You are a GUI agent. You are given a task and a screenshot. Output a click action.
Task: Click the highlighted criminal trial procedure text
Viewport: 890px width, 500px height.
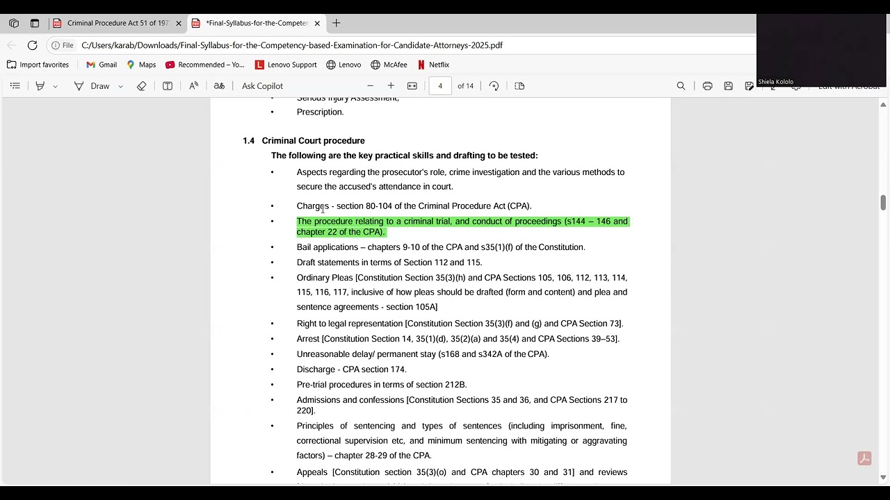[x=462, y=226]
